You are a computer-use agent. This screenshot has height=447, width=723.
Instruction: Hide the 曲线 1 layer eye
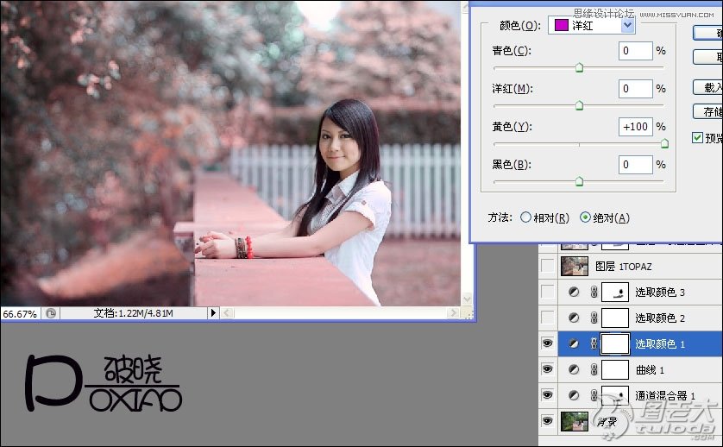point(547,369)
